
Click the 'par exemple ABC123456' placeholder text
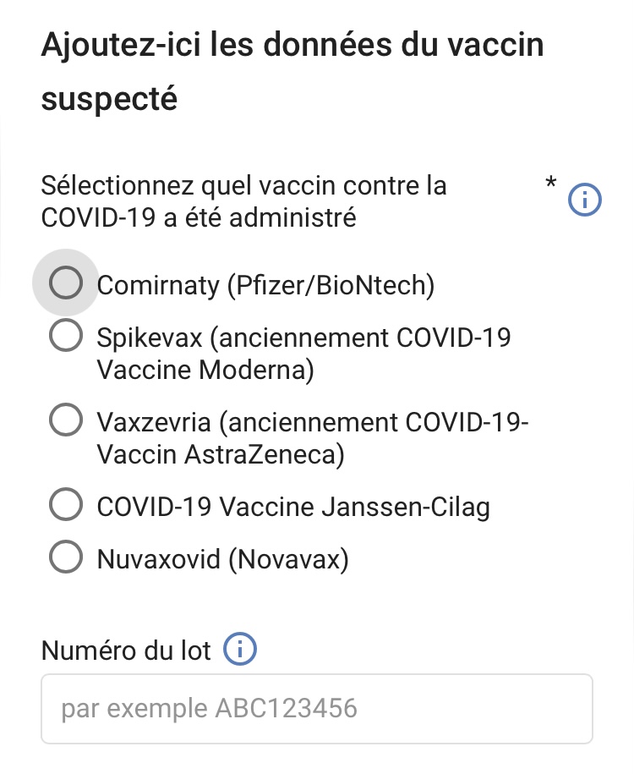209,708
